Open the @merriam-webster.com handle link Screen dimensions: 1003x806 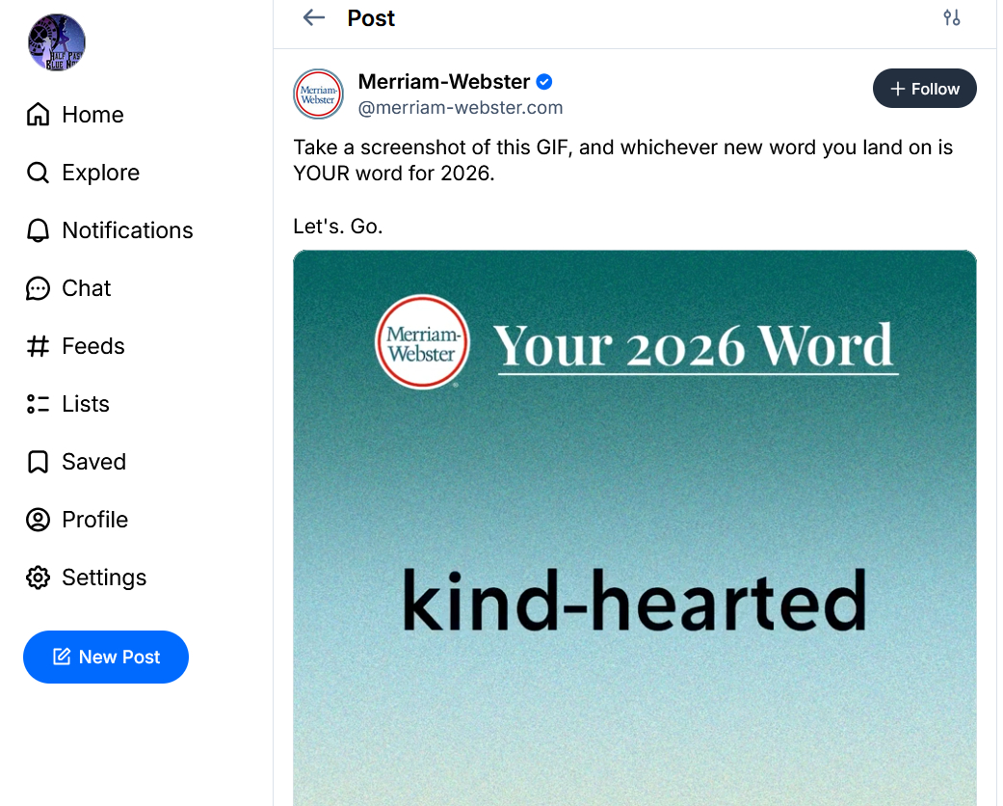[x=461, y=108]
